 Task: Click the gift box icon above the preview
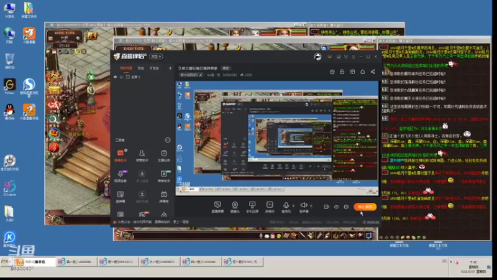pos(332,72)
